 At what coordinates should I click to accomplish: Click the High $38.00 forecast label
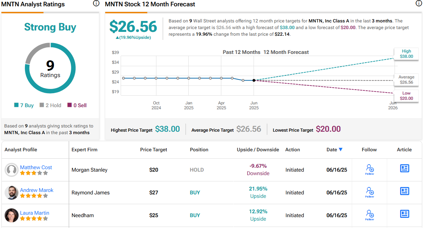[x=406, y=54]
